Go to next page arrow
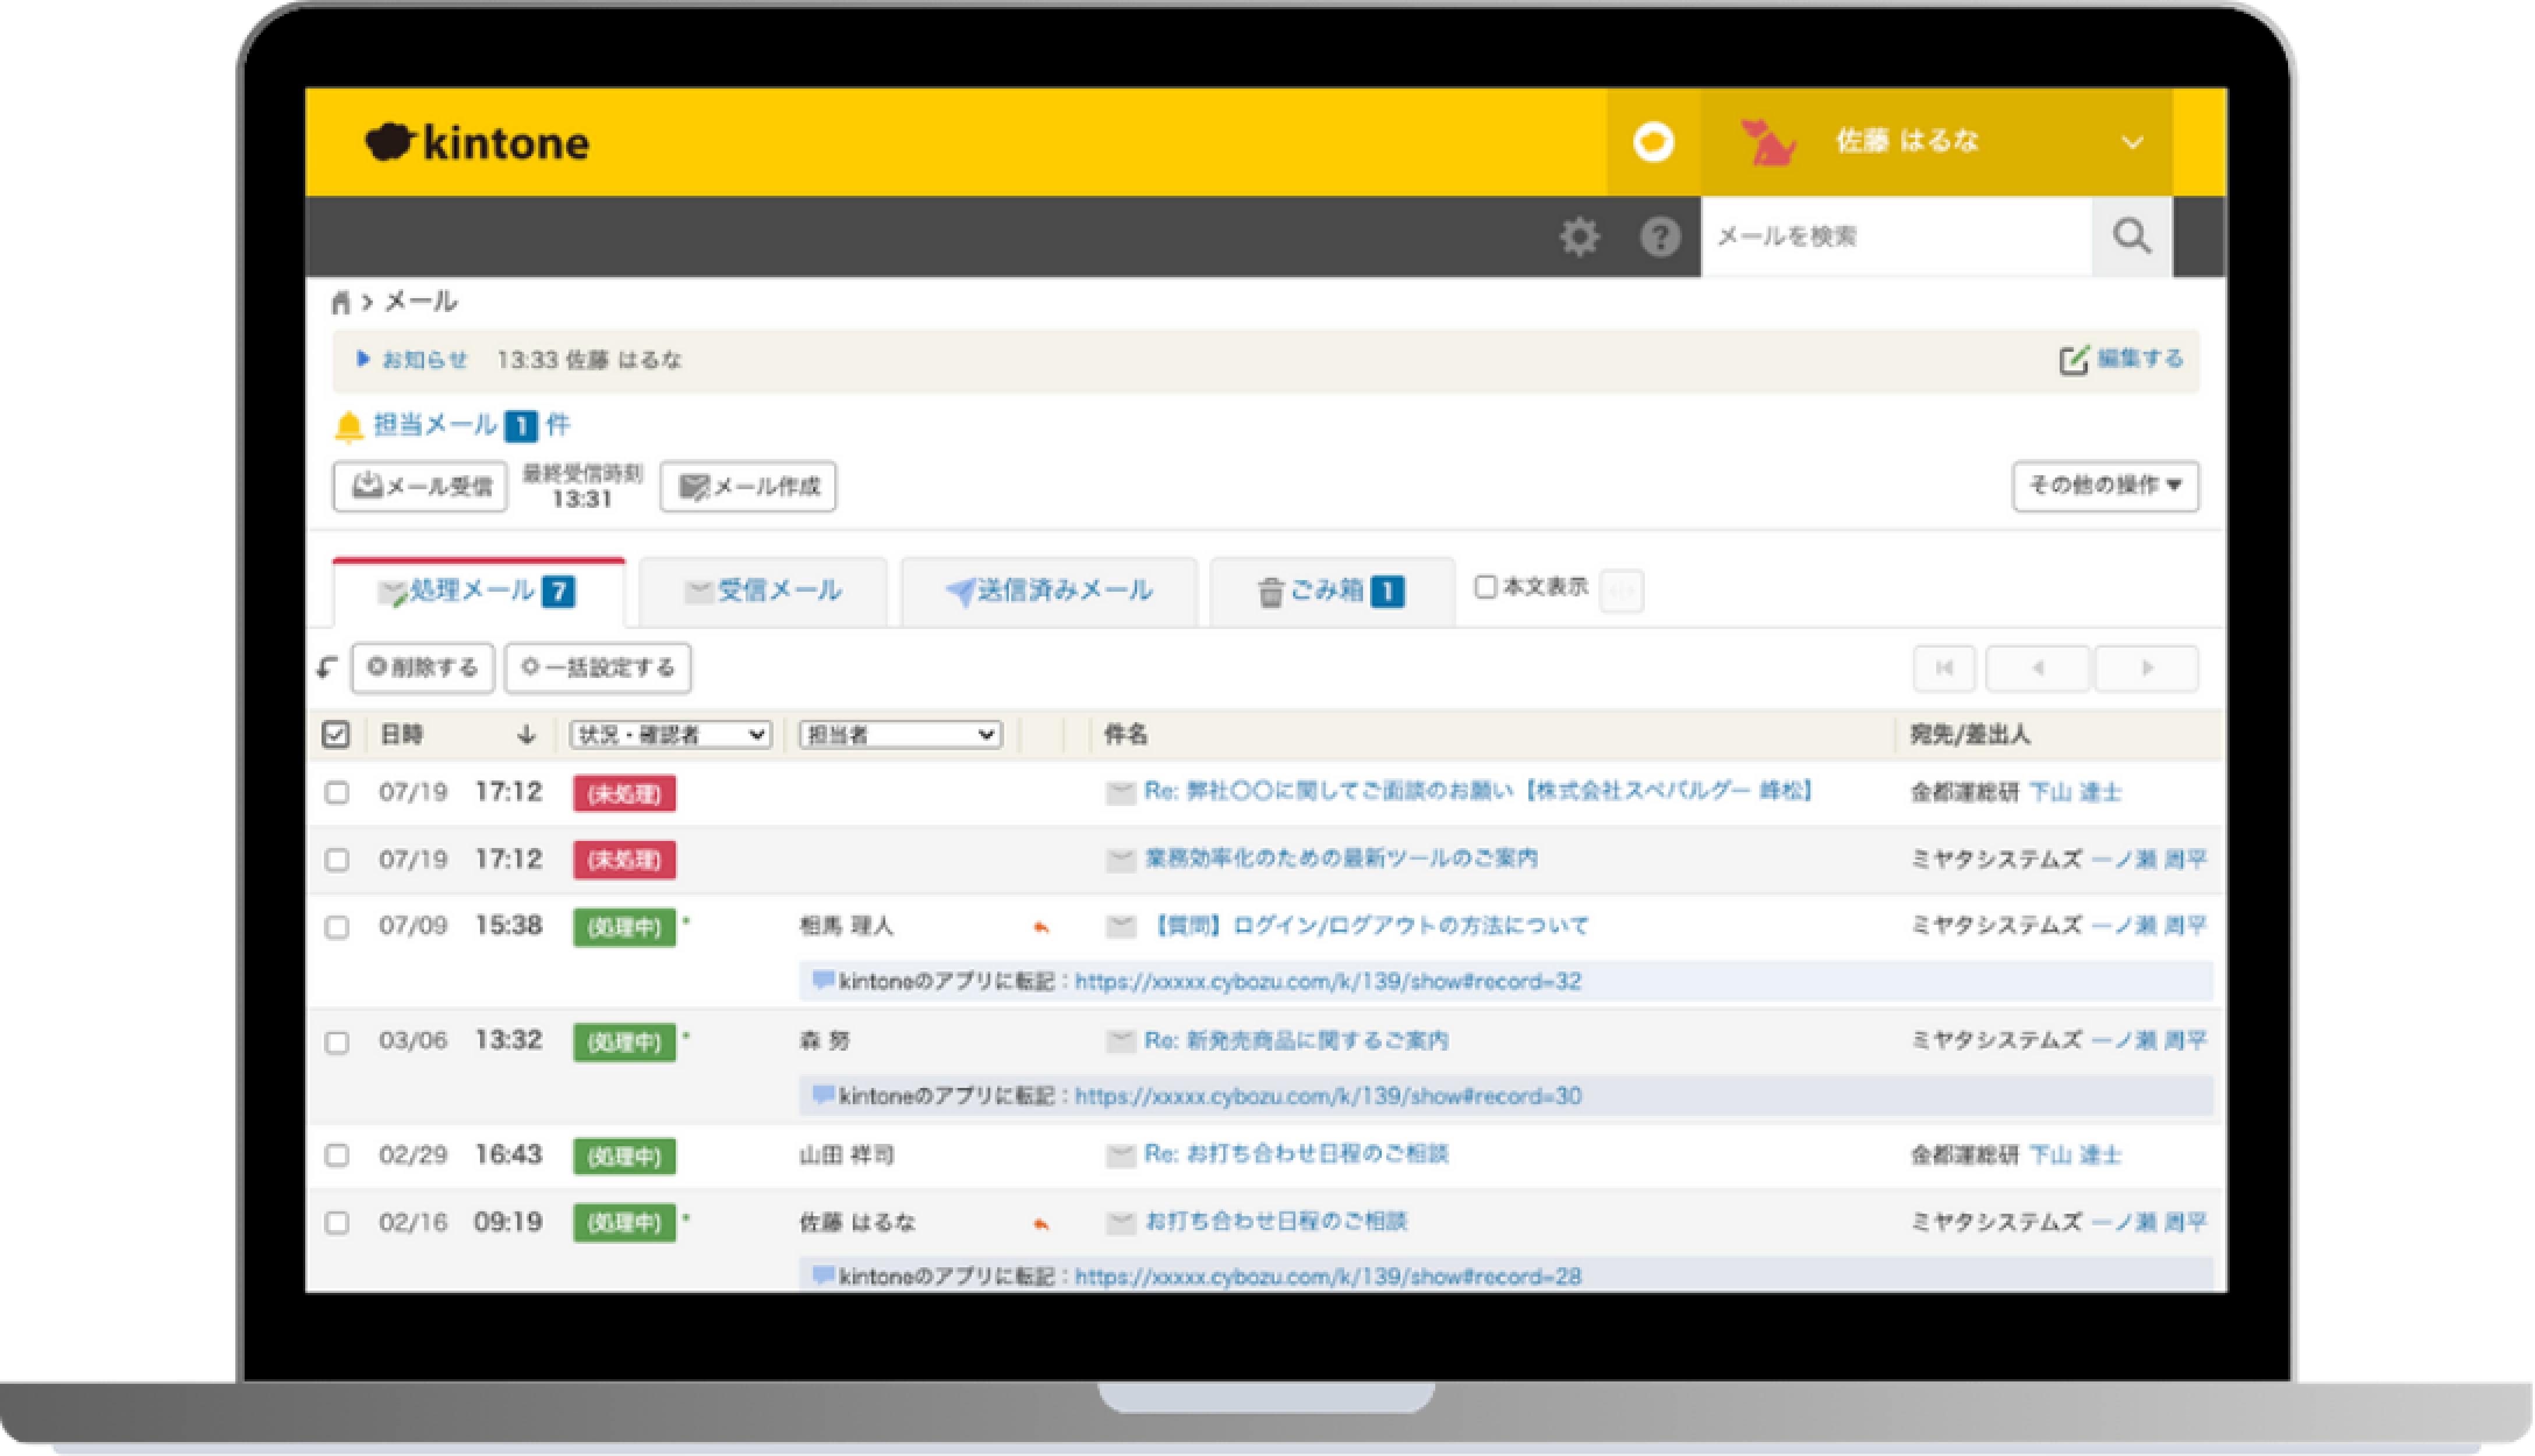This screenshot has height=1456, width=2535. point(2146,668)
